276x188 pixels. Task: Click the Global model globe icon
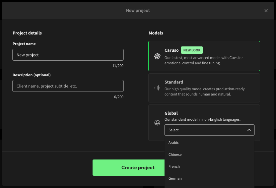[157, 123]
